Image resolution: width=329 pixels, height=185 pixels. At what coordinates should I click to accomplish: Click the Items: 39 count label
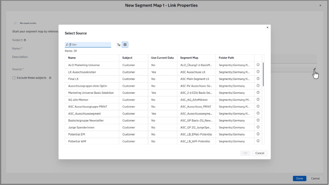pos(71,51)
